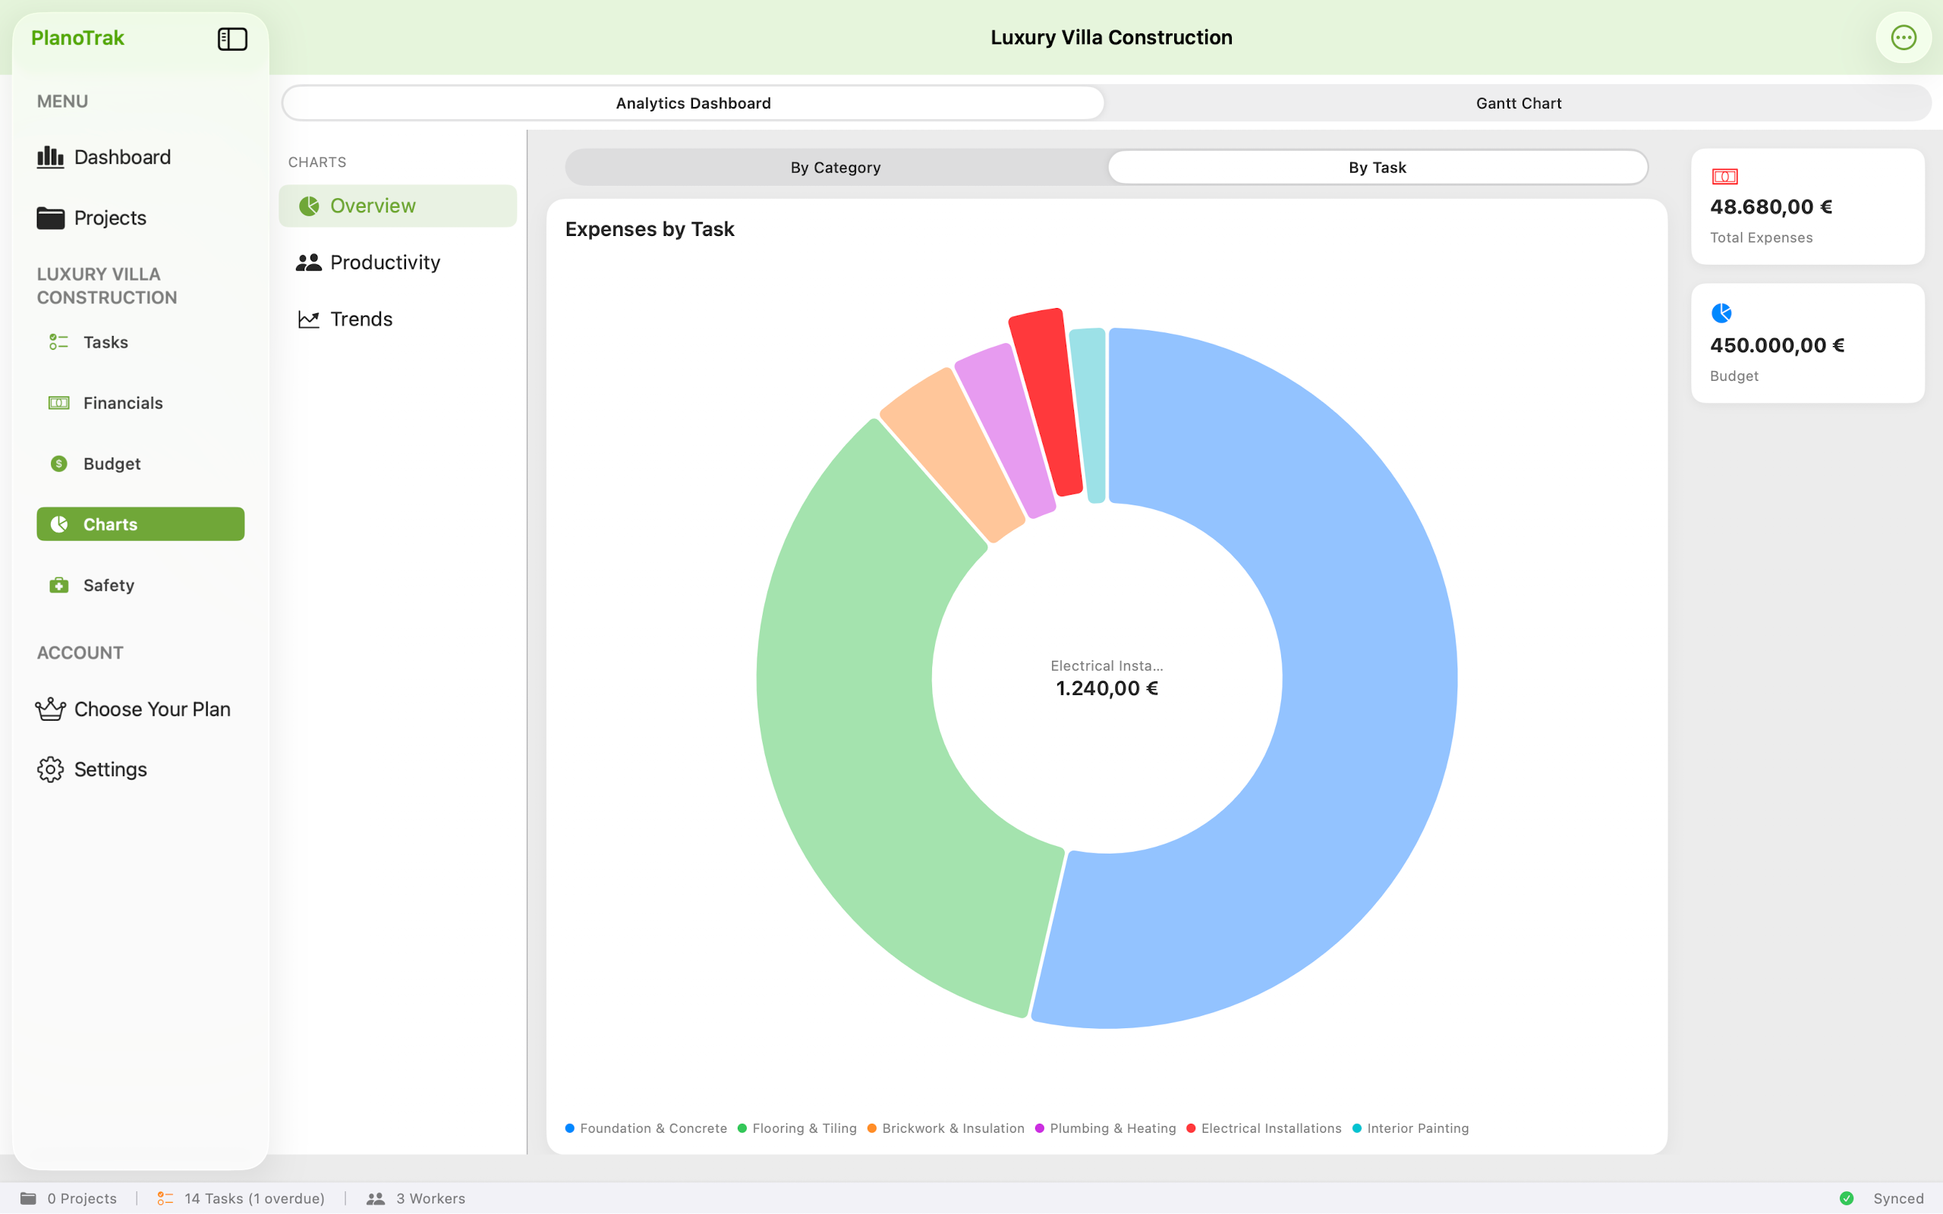Click the Trends line graph icon

tap(308, 319)
